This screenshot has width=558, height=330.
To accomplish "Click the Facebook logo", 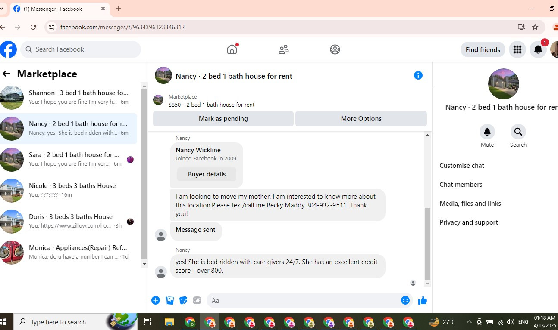I will (8, 49).
